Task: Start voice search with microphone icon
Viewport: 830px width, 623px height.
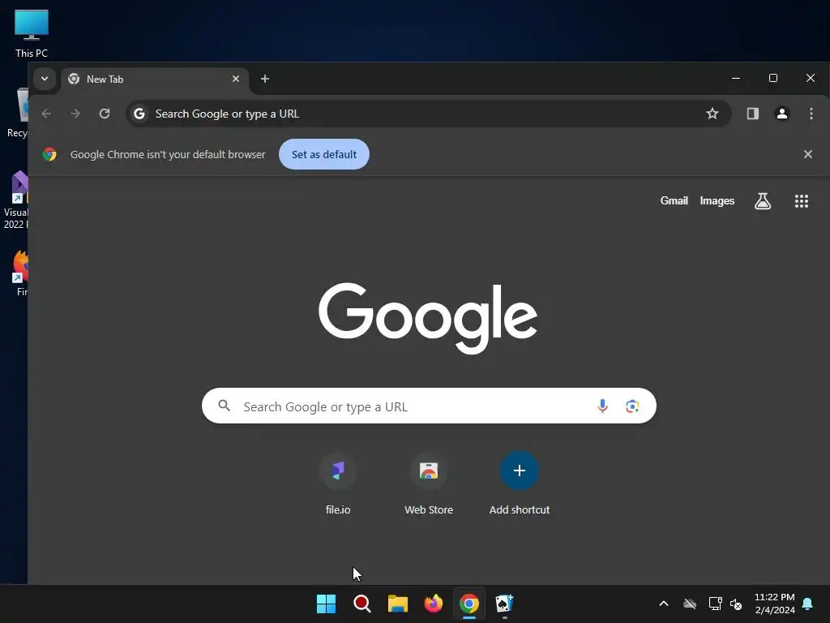Action: point(602,406)
